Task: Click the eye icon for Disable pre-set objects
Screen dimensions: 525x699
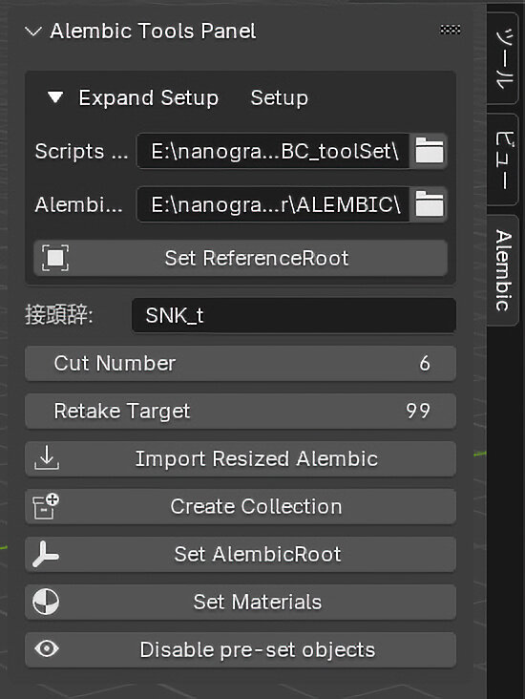Action: coord(47,649)
